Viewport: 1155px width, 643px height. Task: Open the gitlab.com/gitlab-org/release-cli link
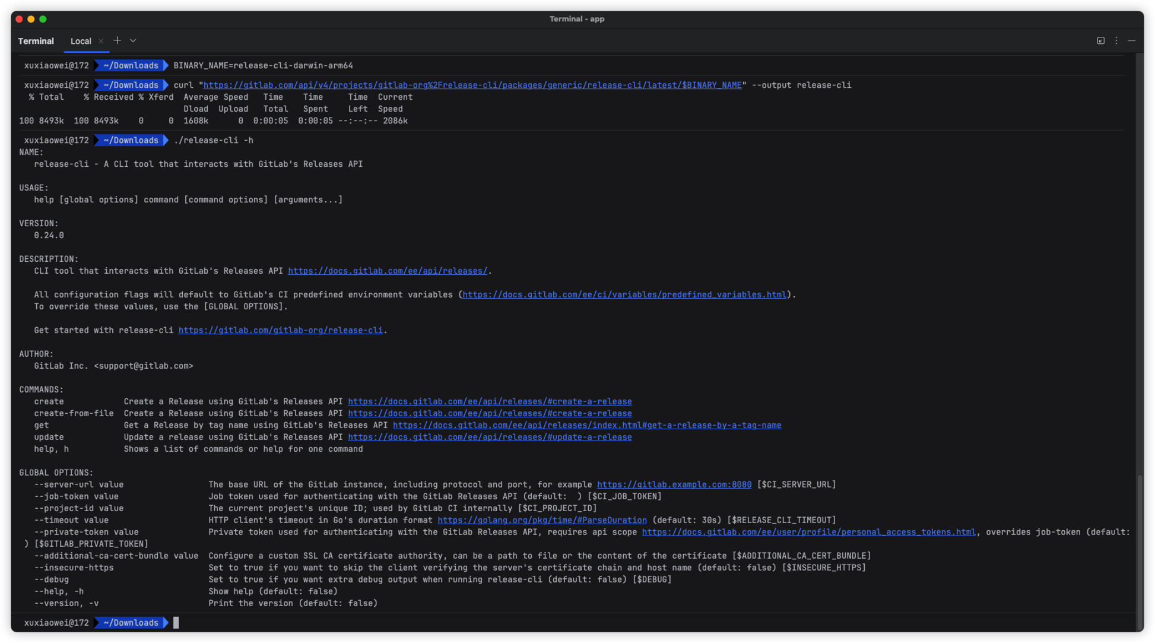pyautogui.click(x=280, y=330)
